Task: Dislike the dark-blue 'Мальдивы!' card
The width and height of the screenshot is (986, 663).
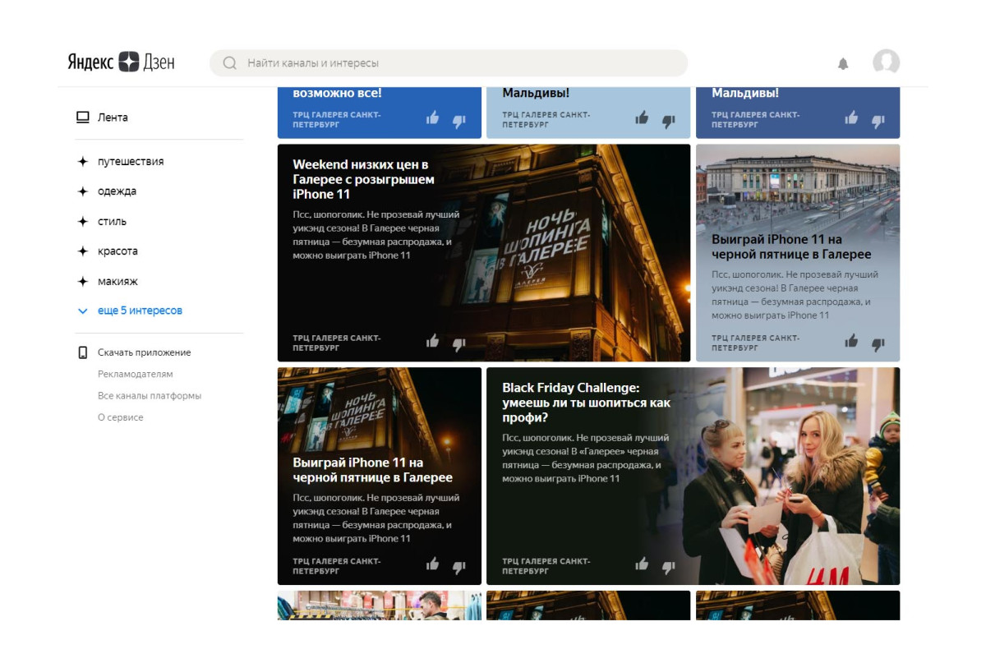Action: [878, 121]
